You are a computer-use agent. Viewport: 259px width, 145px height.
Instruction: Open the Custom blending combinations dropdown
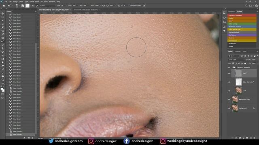point(48,6)
